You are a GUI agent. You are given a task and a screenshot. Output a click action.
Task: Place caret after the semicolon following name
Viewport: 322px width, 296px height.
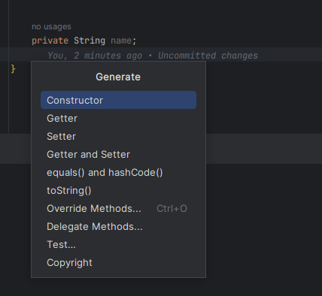tap(137, 41)
